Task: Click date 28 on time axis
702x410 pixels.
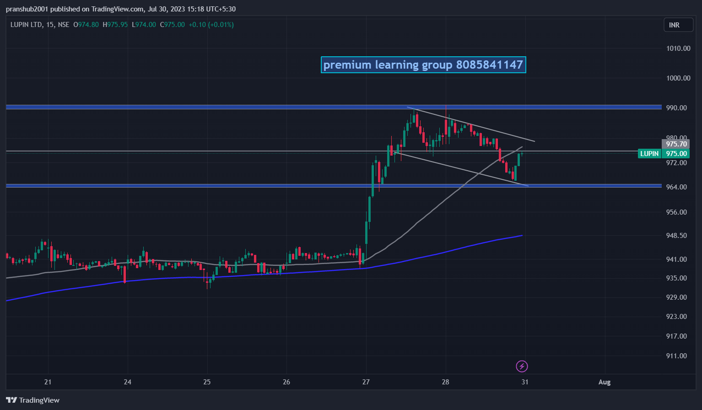Action: point(446,382)
